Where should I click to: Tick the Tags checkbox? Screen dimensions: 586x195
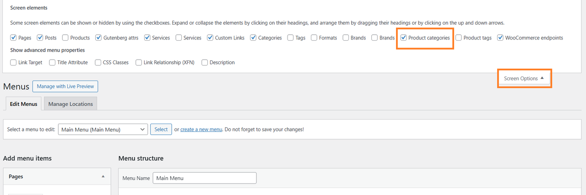click(x=291, y=38)
